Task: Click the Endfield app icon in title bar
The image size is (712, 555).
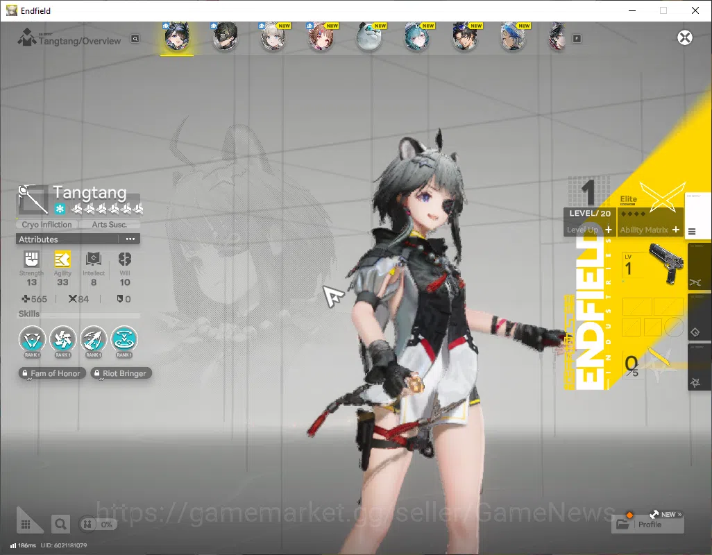Action: [x=11, y=10]
